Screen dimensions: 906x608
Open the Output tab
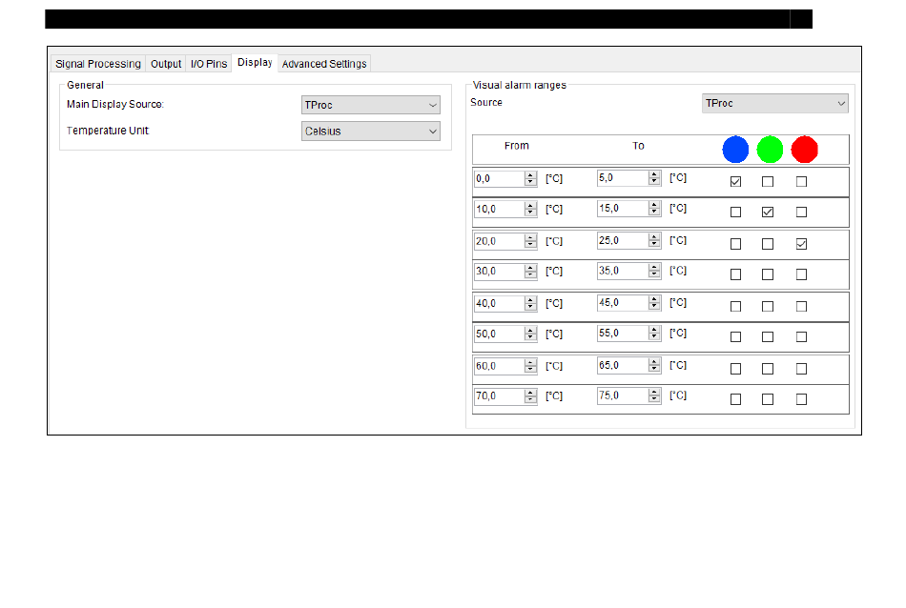point(166,64)
